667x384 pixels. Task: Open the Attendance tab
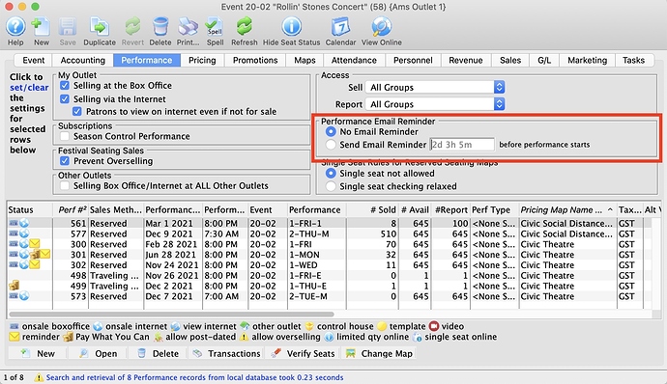354,61
